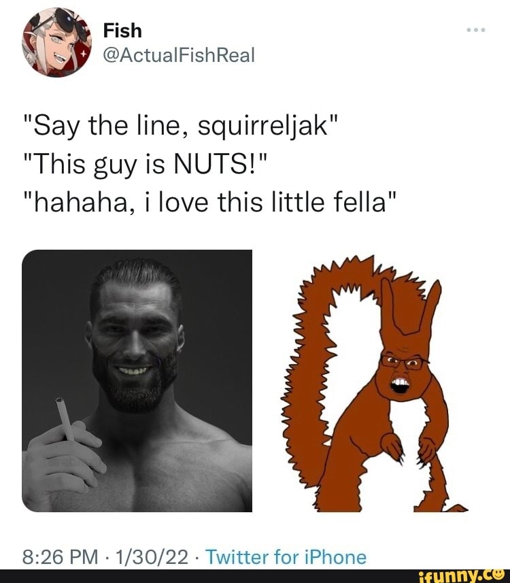This screenshot has width=510, height=583.
Task: Click the 1/30/22 date text
Action: coord(148,556)
